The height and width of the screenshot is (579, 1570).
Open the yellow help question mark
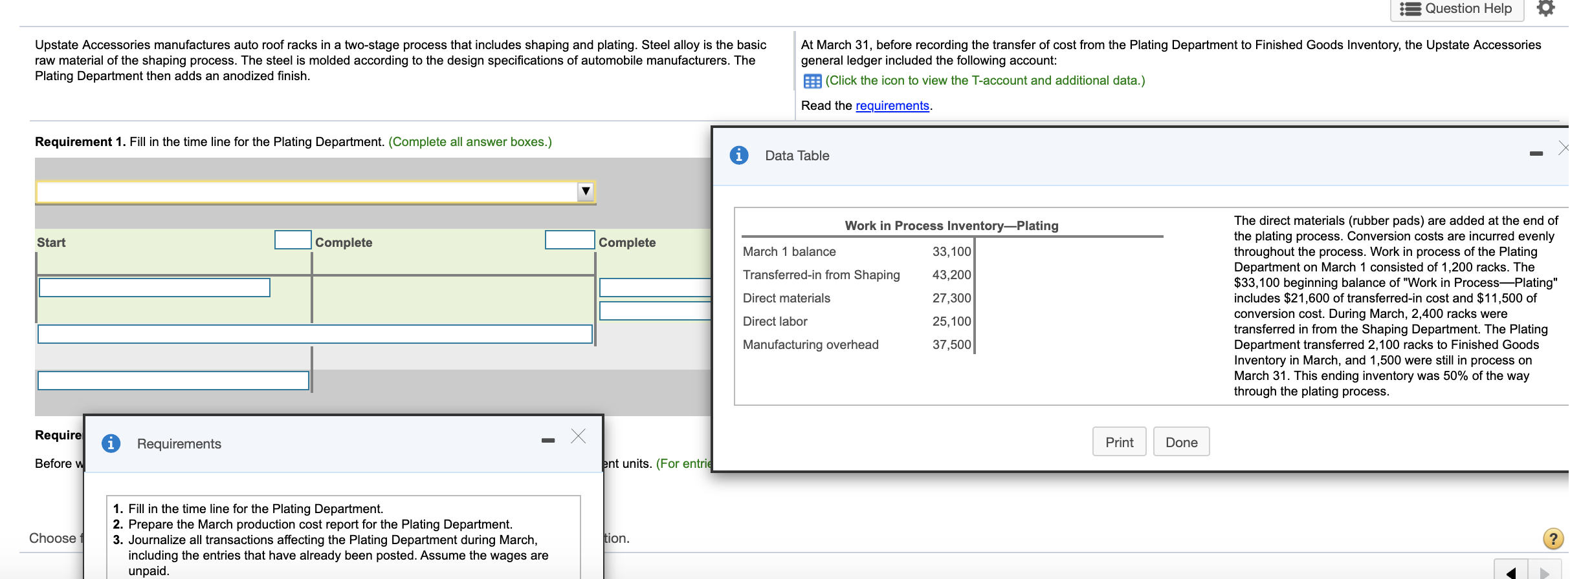tap(1553, 538)
